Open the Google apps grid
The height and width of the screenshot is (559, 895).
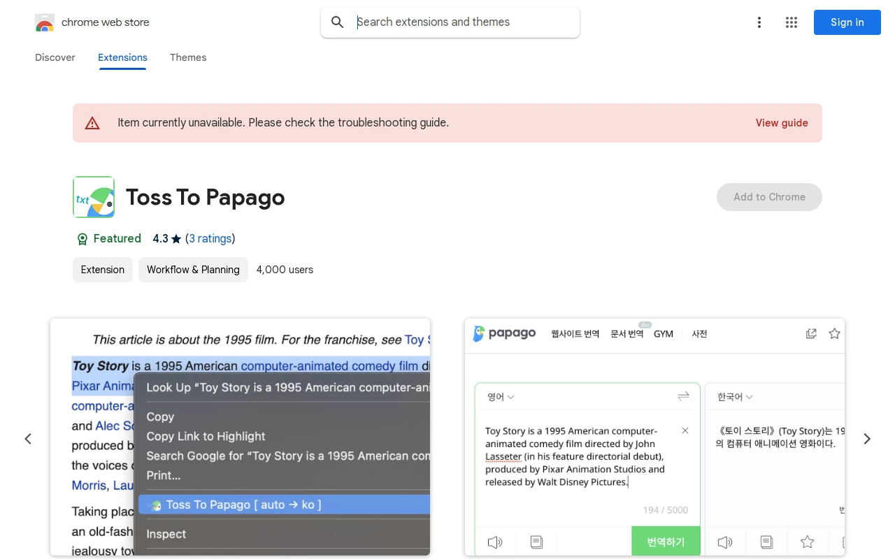[x=792, y=22]
